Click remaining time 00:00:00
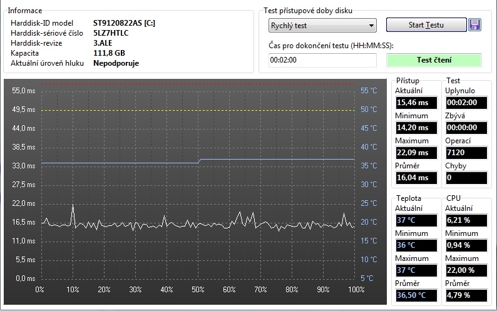497x311 pixels. click(466, 128)
